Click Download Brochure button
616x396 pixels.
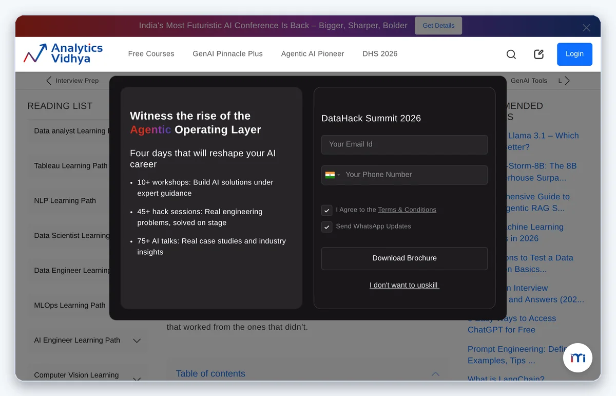[x=405, y=258]
